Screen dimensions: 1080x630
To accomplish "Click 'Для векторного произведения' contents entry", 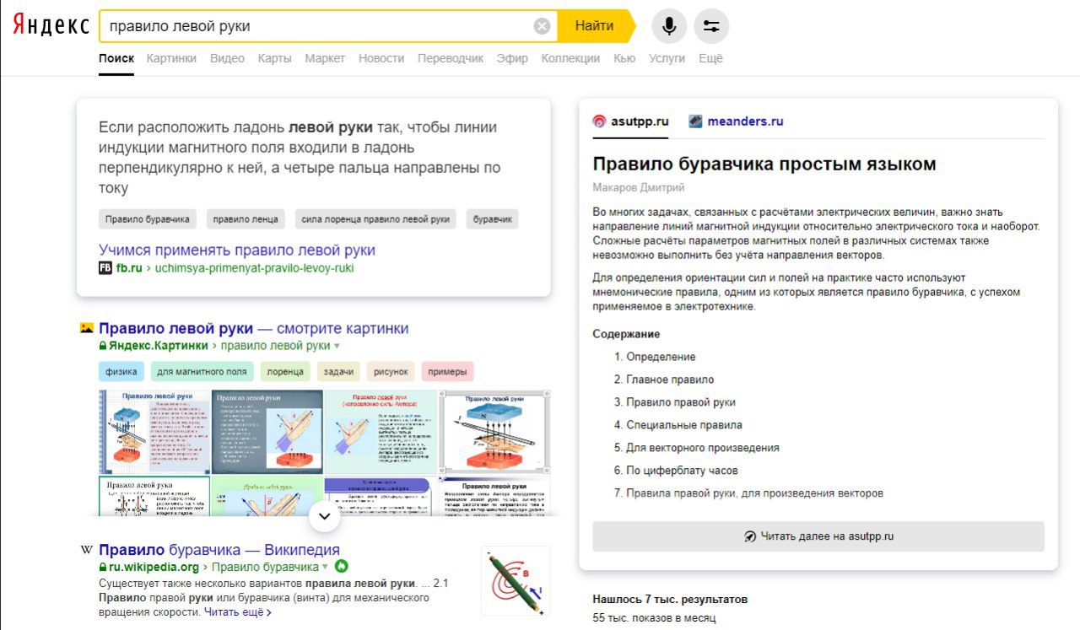I will 703,448.
